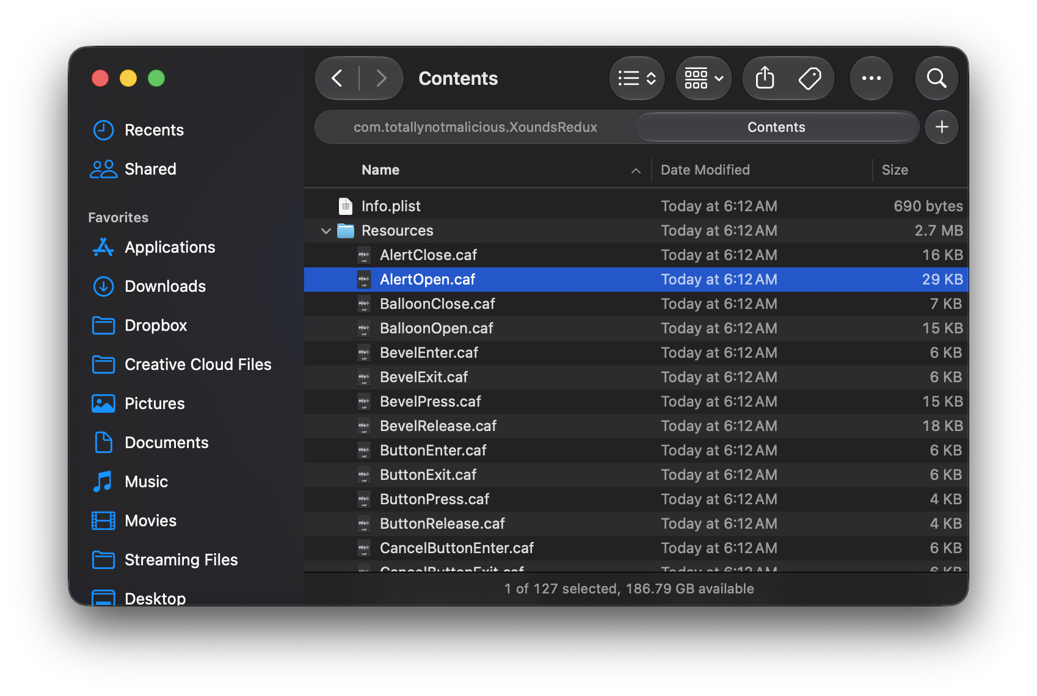
Task: Click the 18 KB size of BevelRelease.caf
Action: [942, 426]
